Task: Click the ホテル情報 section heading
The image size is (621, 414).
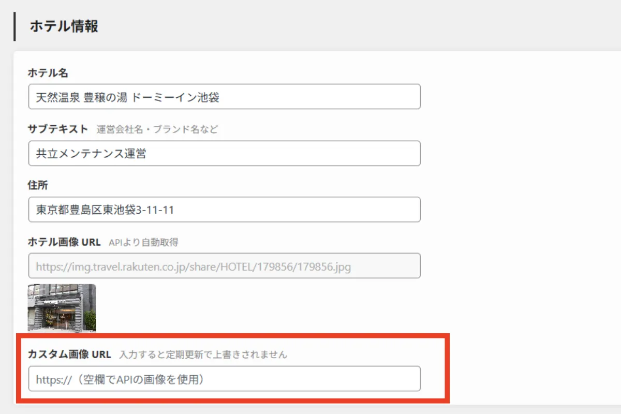Action: pos(64,26)
